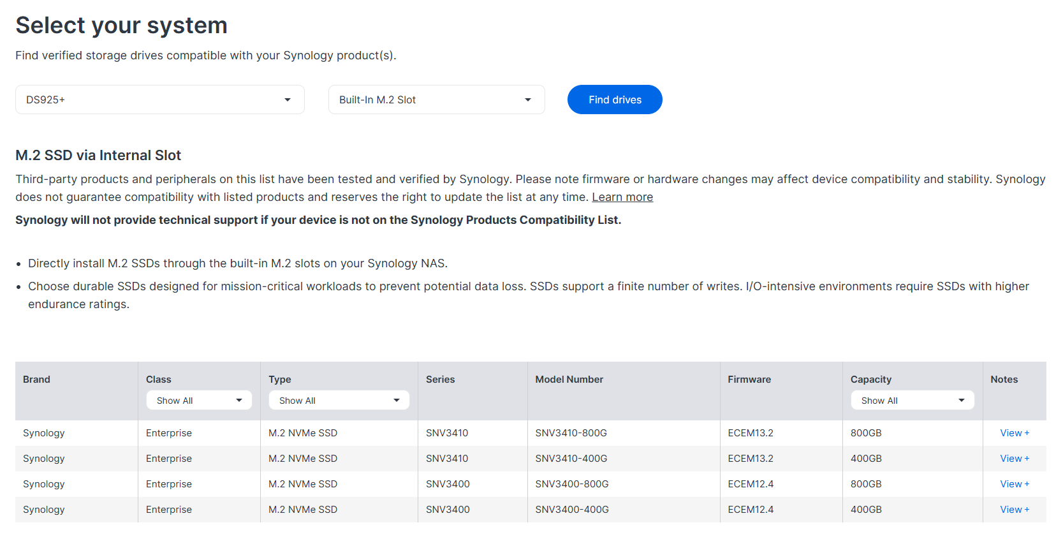Click the bold technical support warning text

pyautogui.click(x=318, y=220)
